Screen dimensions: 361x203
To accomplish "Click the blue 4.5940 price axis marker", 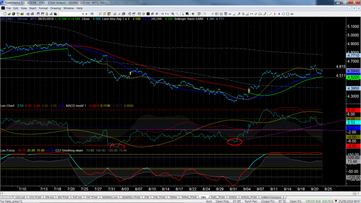I will click(353, 71).
